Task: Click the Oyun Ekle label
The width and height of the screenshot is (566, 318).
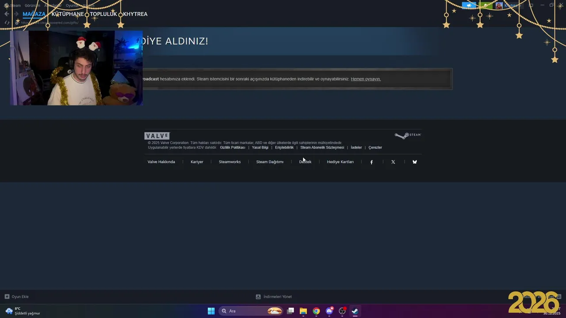Action: click(20, 297)
